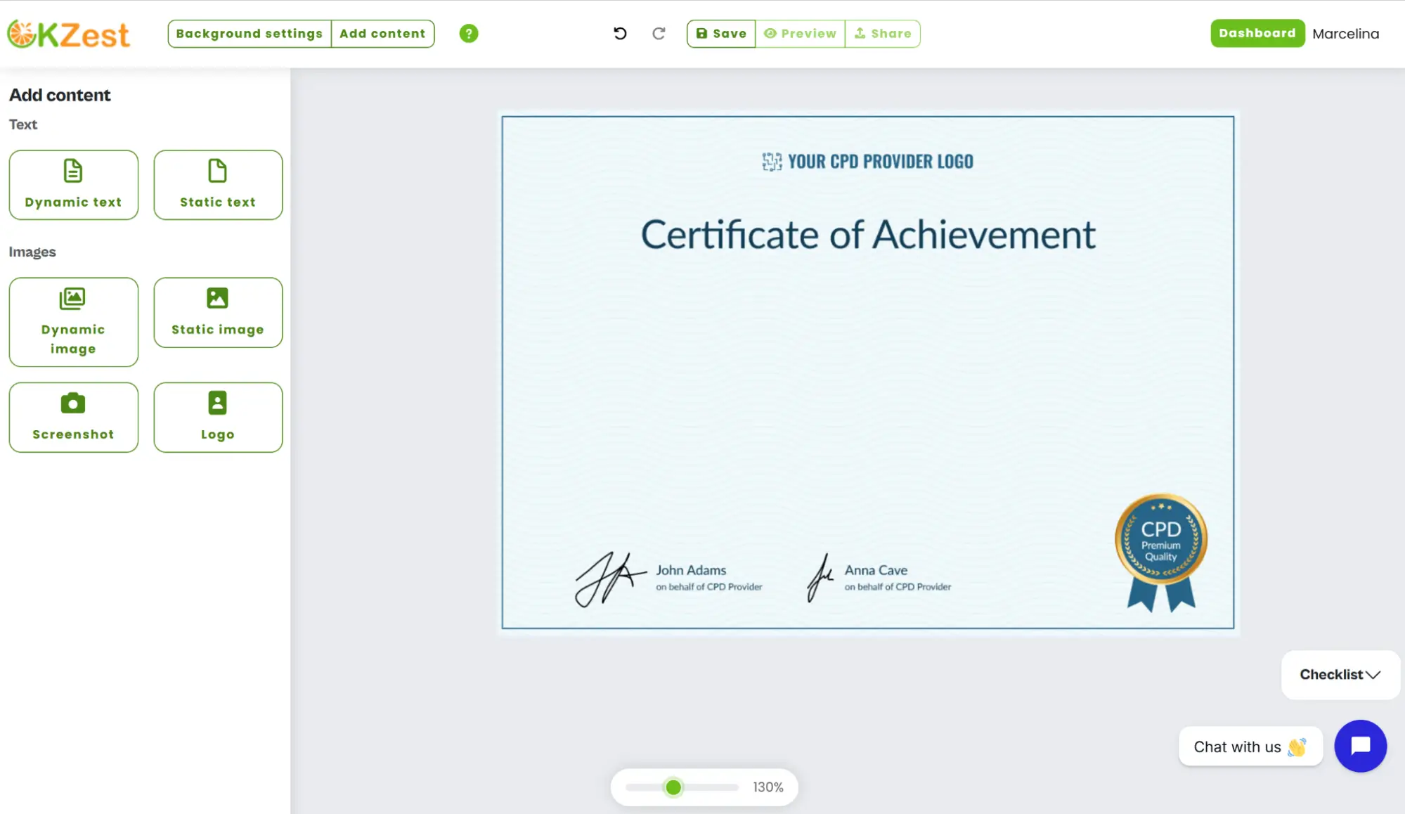Screen dimensions: 1405x814
Task: Switch to Add content tab
Action: pyautogui.click(x=382, y=34)
